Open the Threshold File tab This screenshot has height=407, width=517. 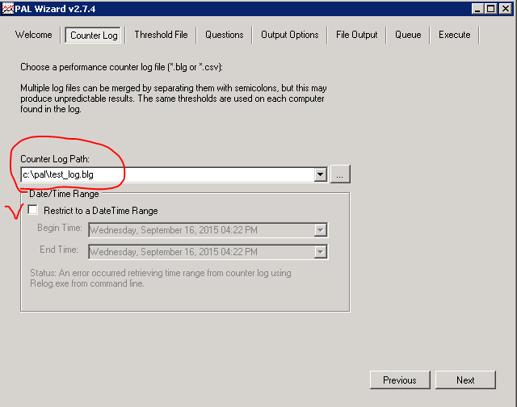click(161, 35)
